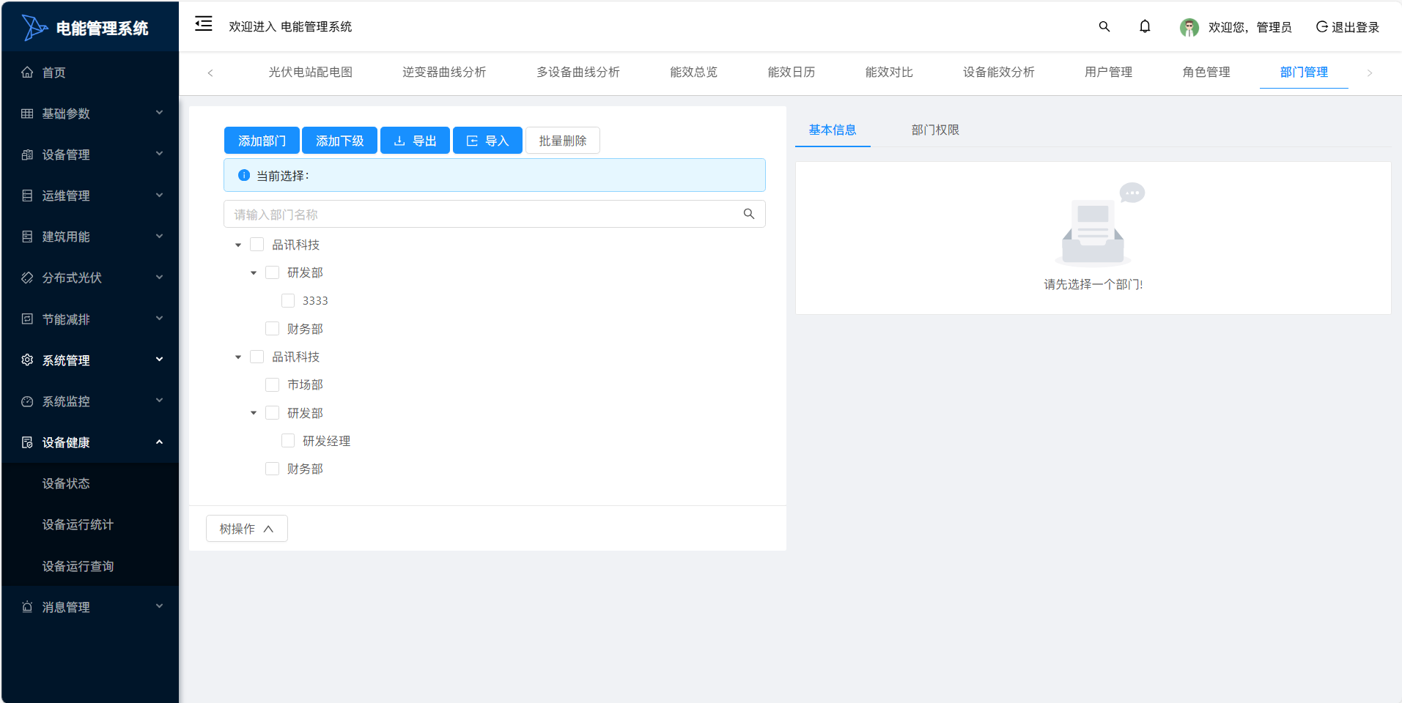Collapse the 设备健康 menu chevron
1402x703 pixels.
(159, 442)
